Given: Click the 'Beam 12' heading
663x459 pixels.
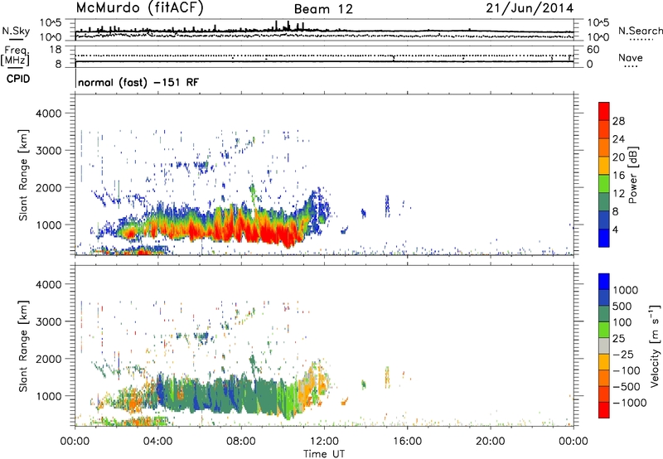Looking at the screenshot, I should (323, 9).
